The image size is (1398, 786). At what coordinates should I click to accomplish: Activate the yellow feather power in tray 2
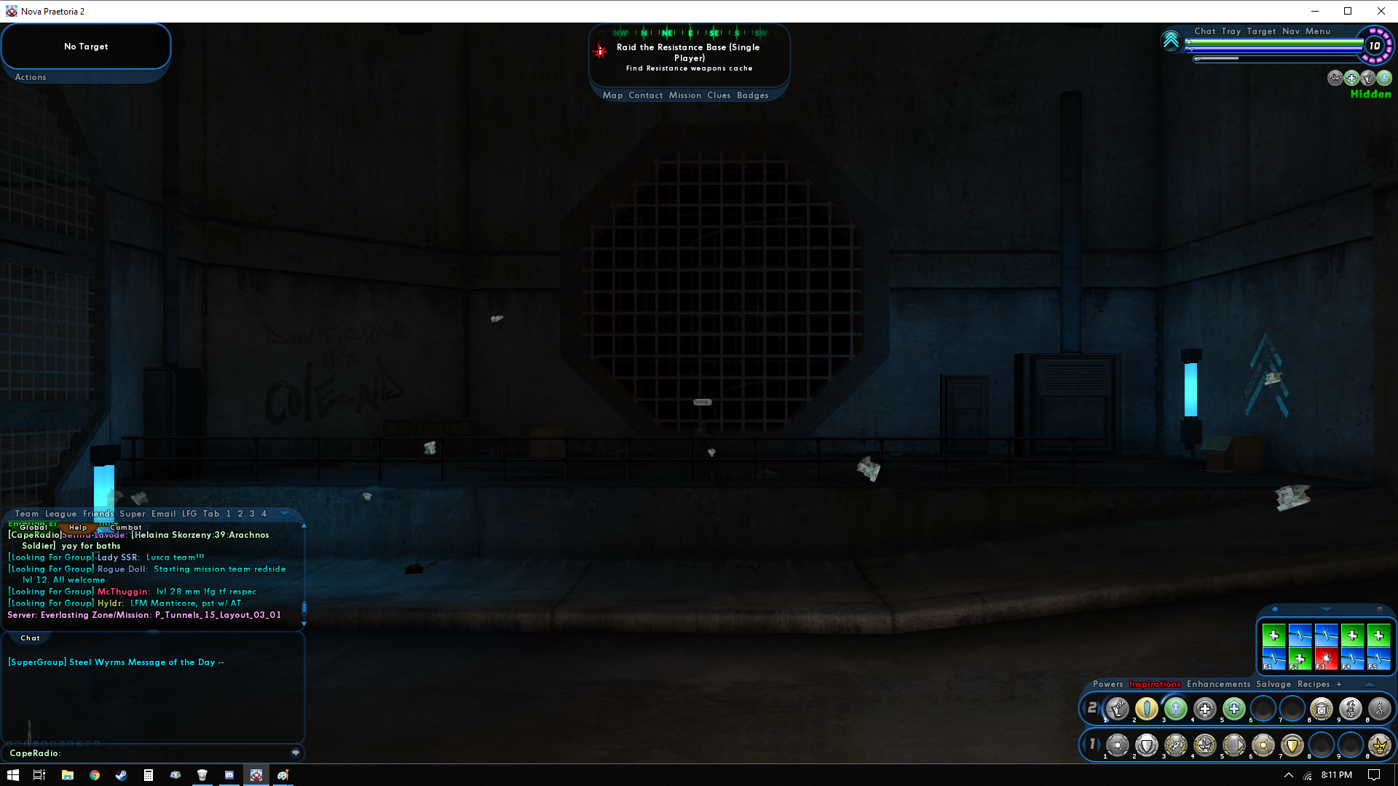[1147, 708]
